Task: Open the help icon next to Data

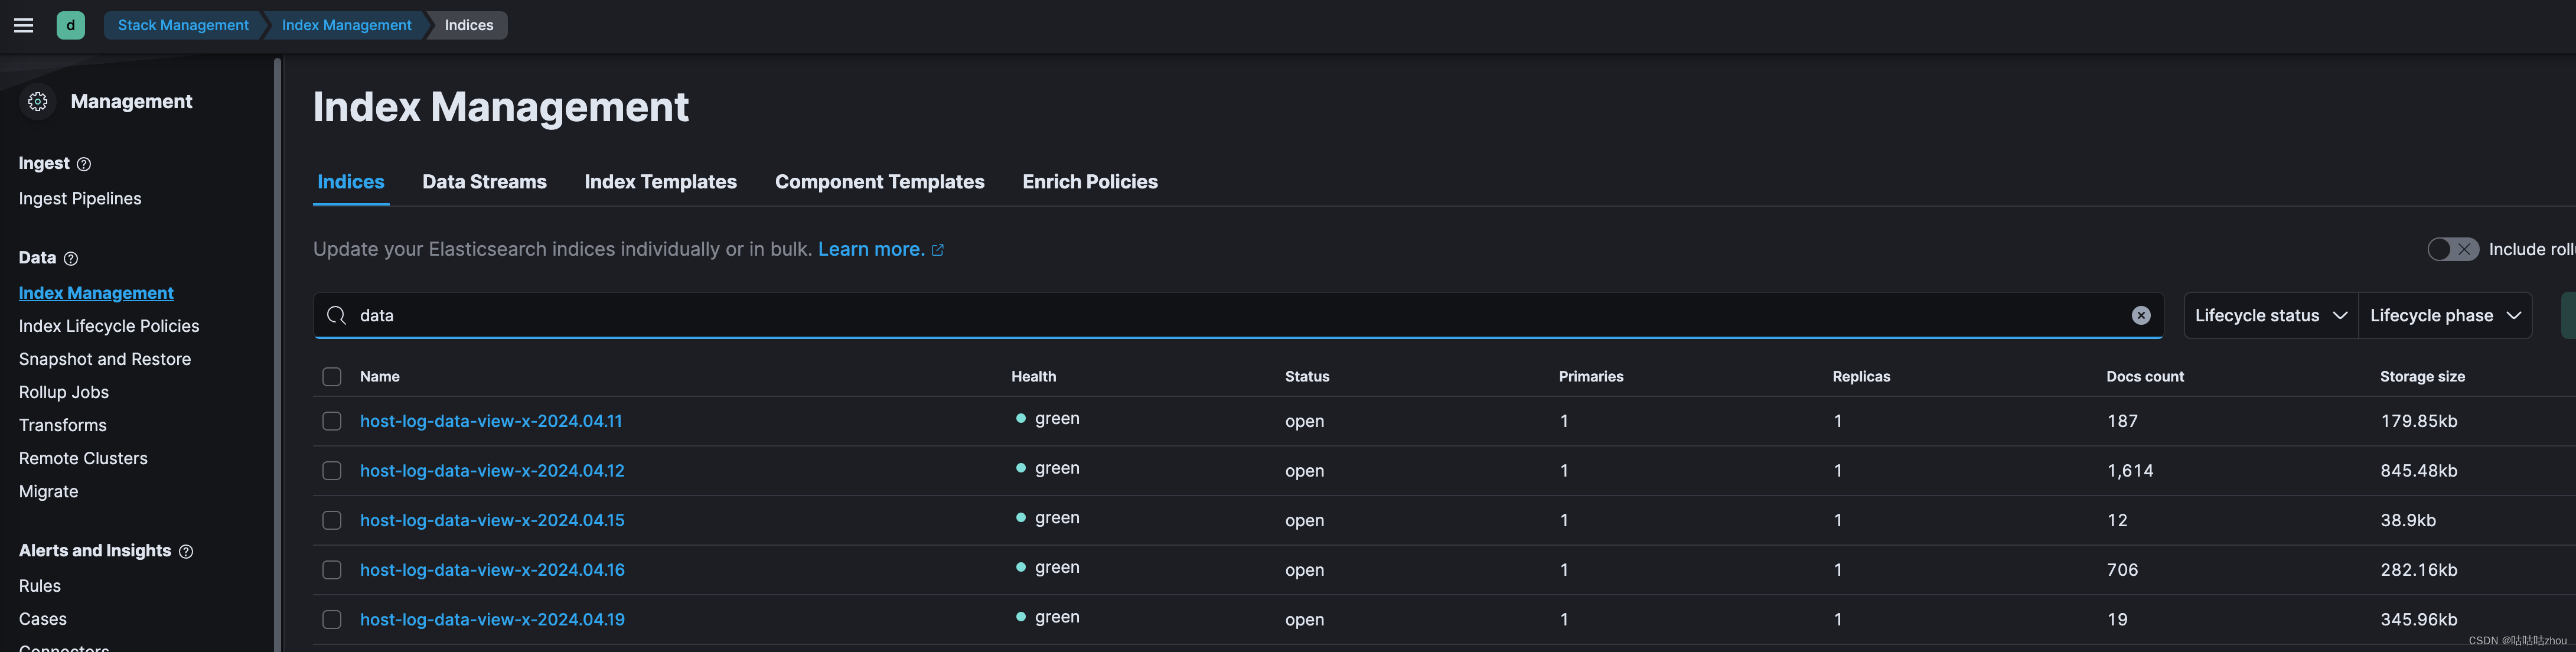Action: point(71,258)
